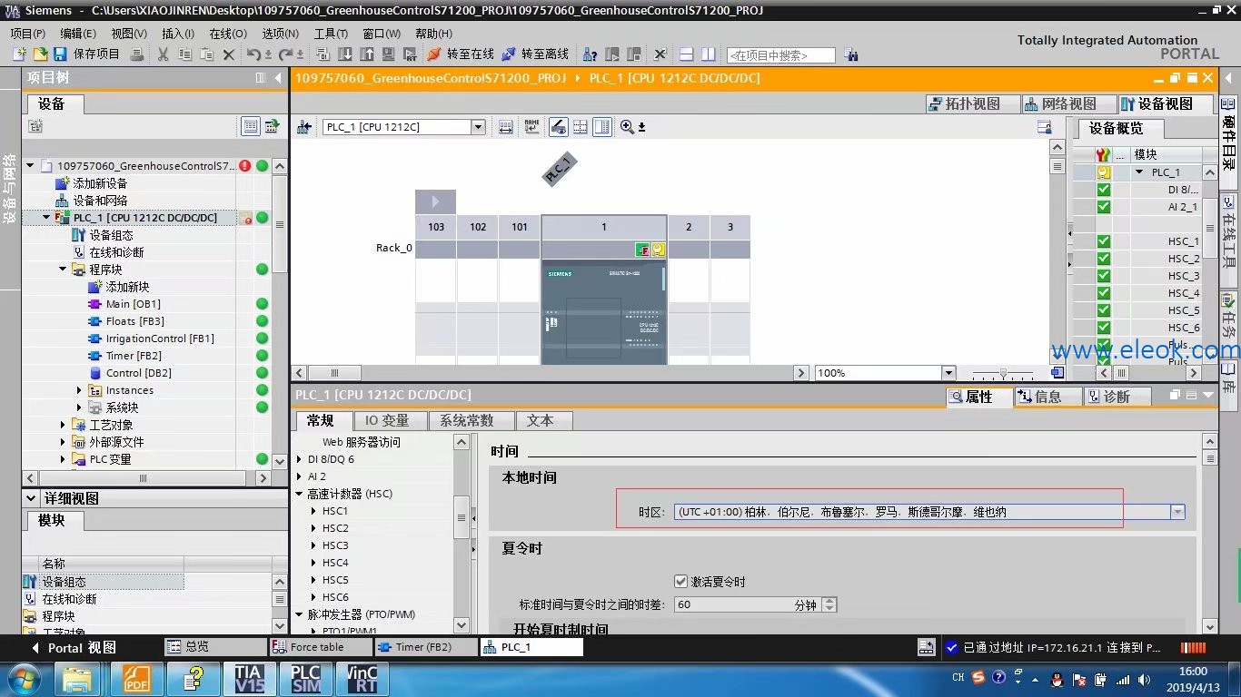
Task: Toggle the 激活夏令时 checkbox
Action: click(681, 581)
